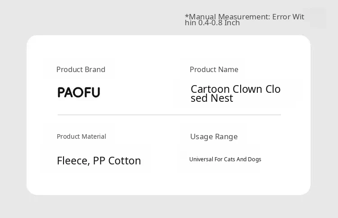Image resolution: width=338 pixels, height=218 pixels.
Task: Select the first line "Cartoon Clown Clo"
Action: (x=235, y=89)
